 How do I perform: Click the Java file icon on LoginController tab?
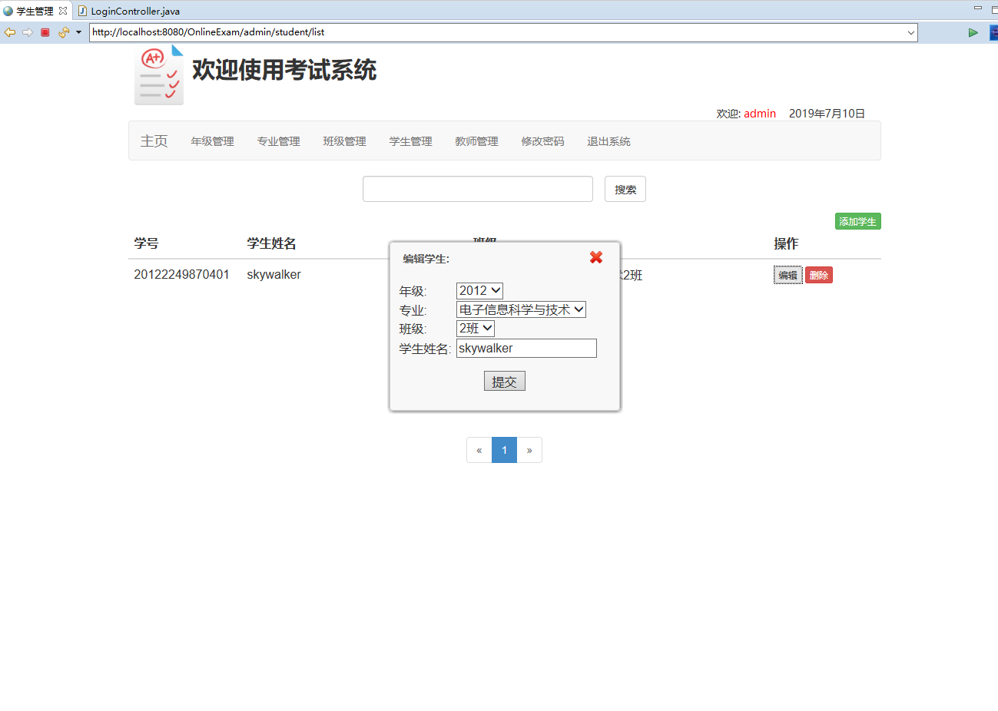point(82,11)
